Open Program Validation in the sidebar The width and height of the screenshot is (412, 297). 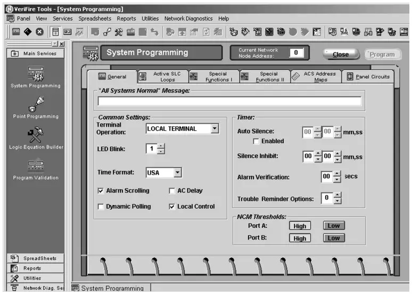click(x=36, y=170)
